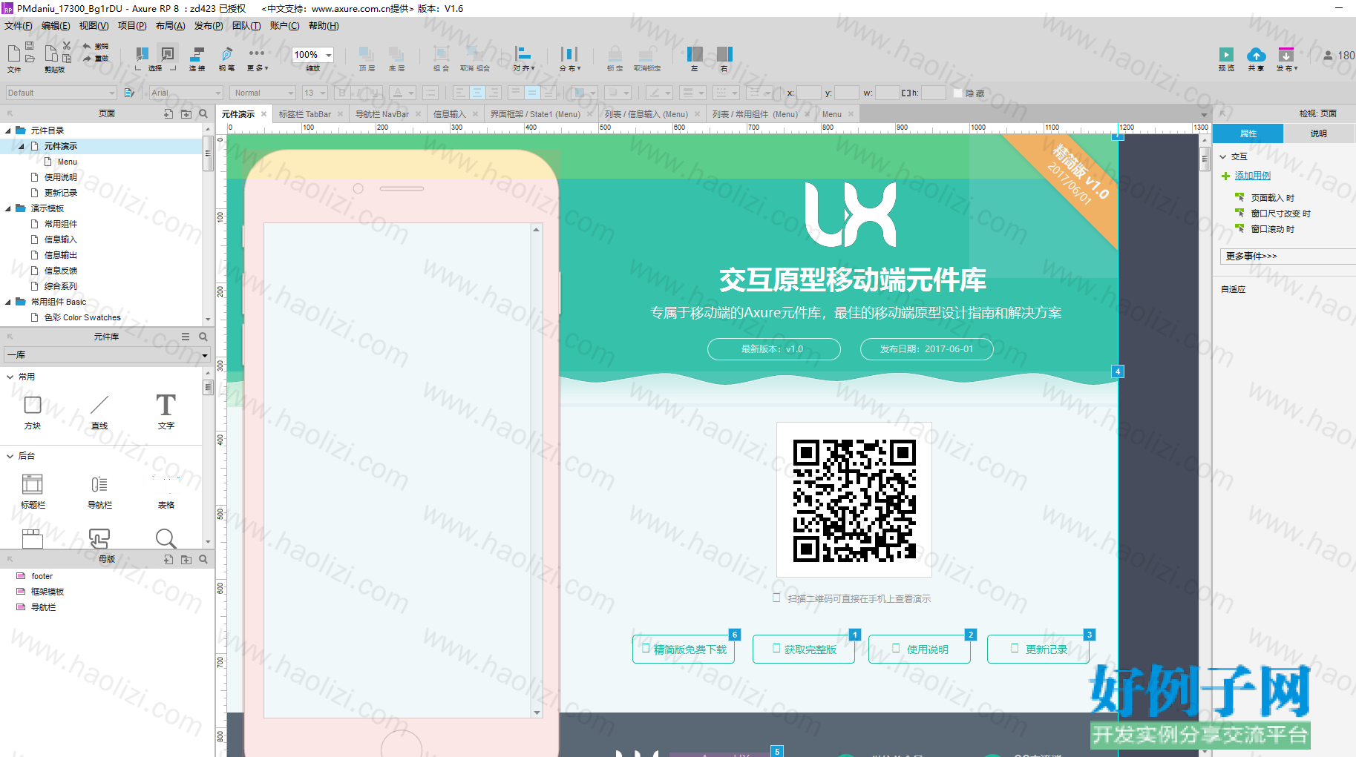Toggle horizontal center text alignment

point(477,93)
